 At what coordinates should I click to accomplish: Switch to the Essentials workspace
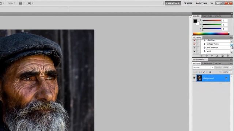coord(173,3)
